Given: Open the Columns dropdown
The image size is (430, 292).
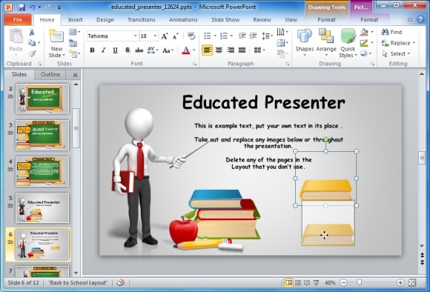Looking at the screenshot, I should click(x=259, y=50).
